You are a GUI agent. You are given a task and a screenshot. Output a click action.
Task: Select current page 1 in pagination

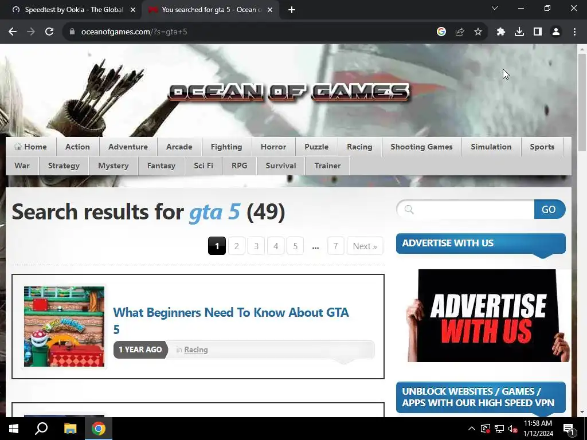click(217, 246)
